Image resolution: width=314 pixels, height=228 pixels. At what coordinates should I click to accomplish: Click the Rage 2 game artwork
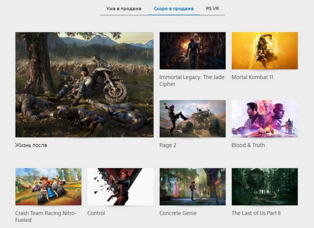tap(192, 118)
